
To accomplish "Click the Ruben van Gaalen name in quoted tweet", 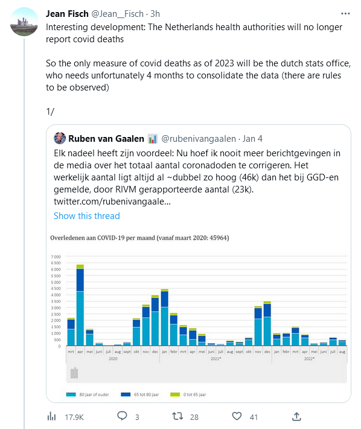I will (x=106, y=139).
